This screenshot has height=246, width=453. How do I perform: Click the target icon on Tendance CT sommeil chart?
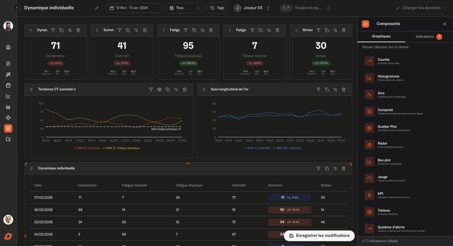click(x=159, y=89)
